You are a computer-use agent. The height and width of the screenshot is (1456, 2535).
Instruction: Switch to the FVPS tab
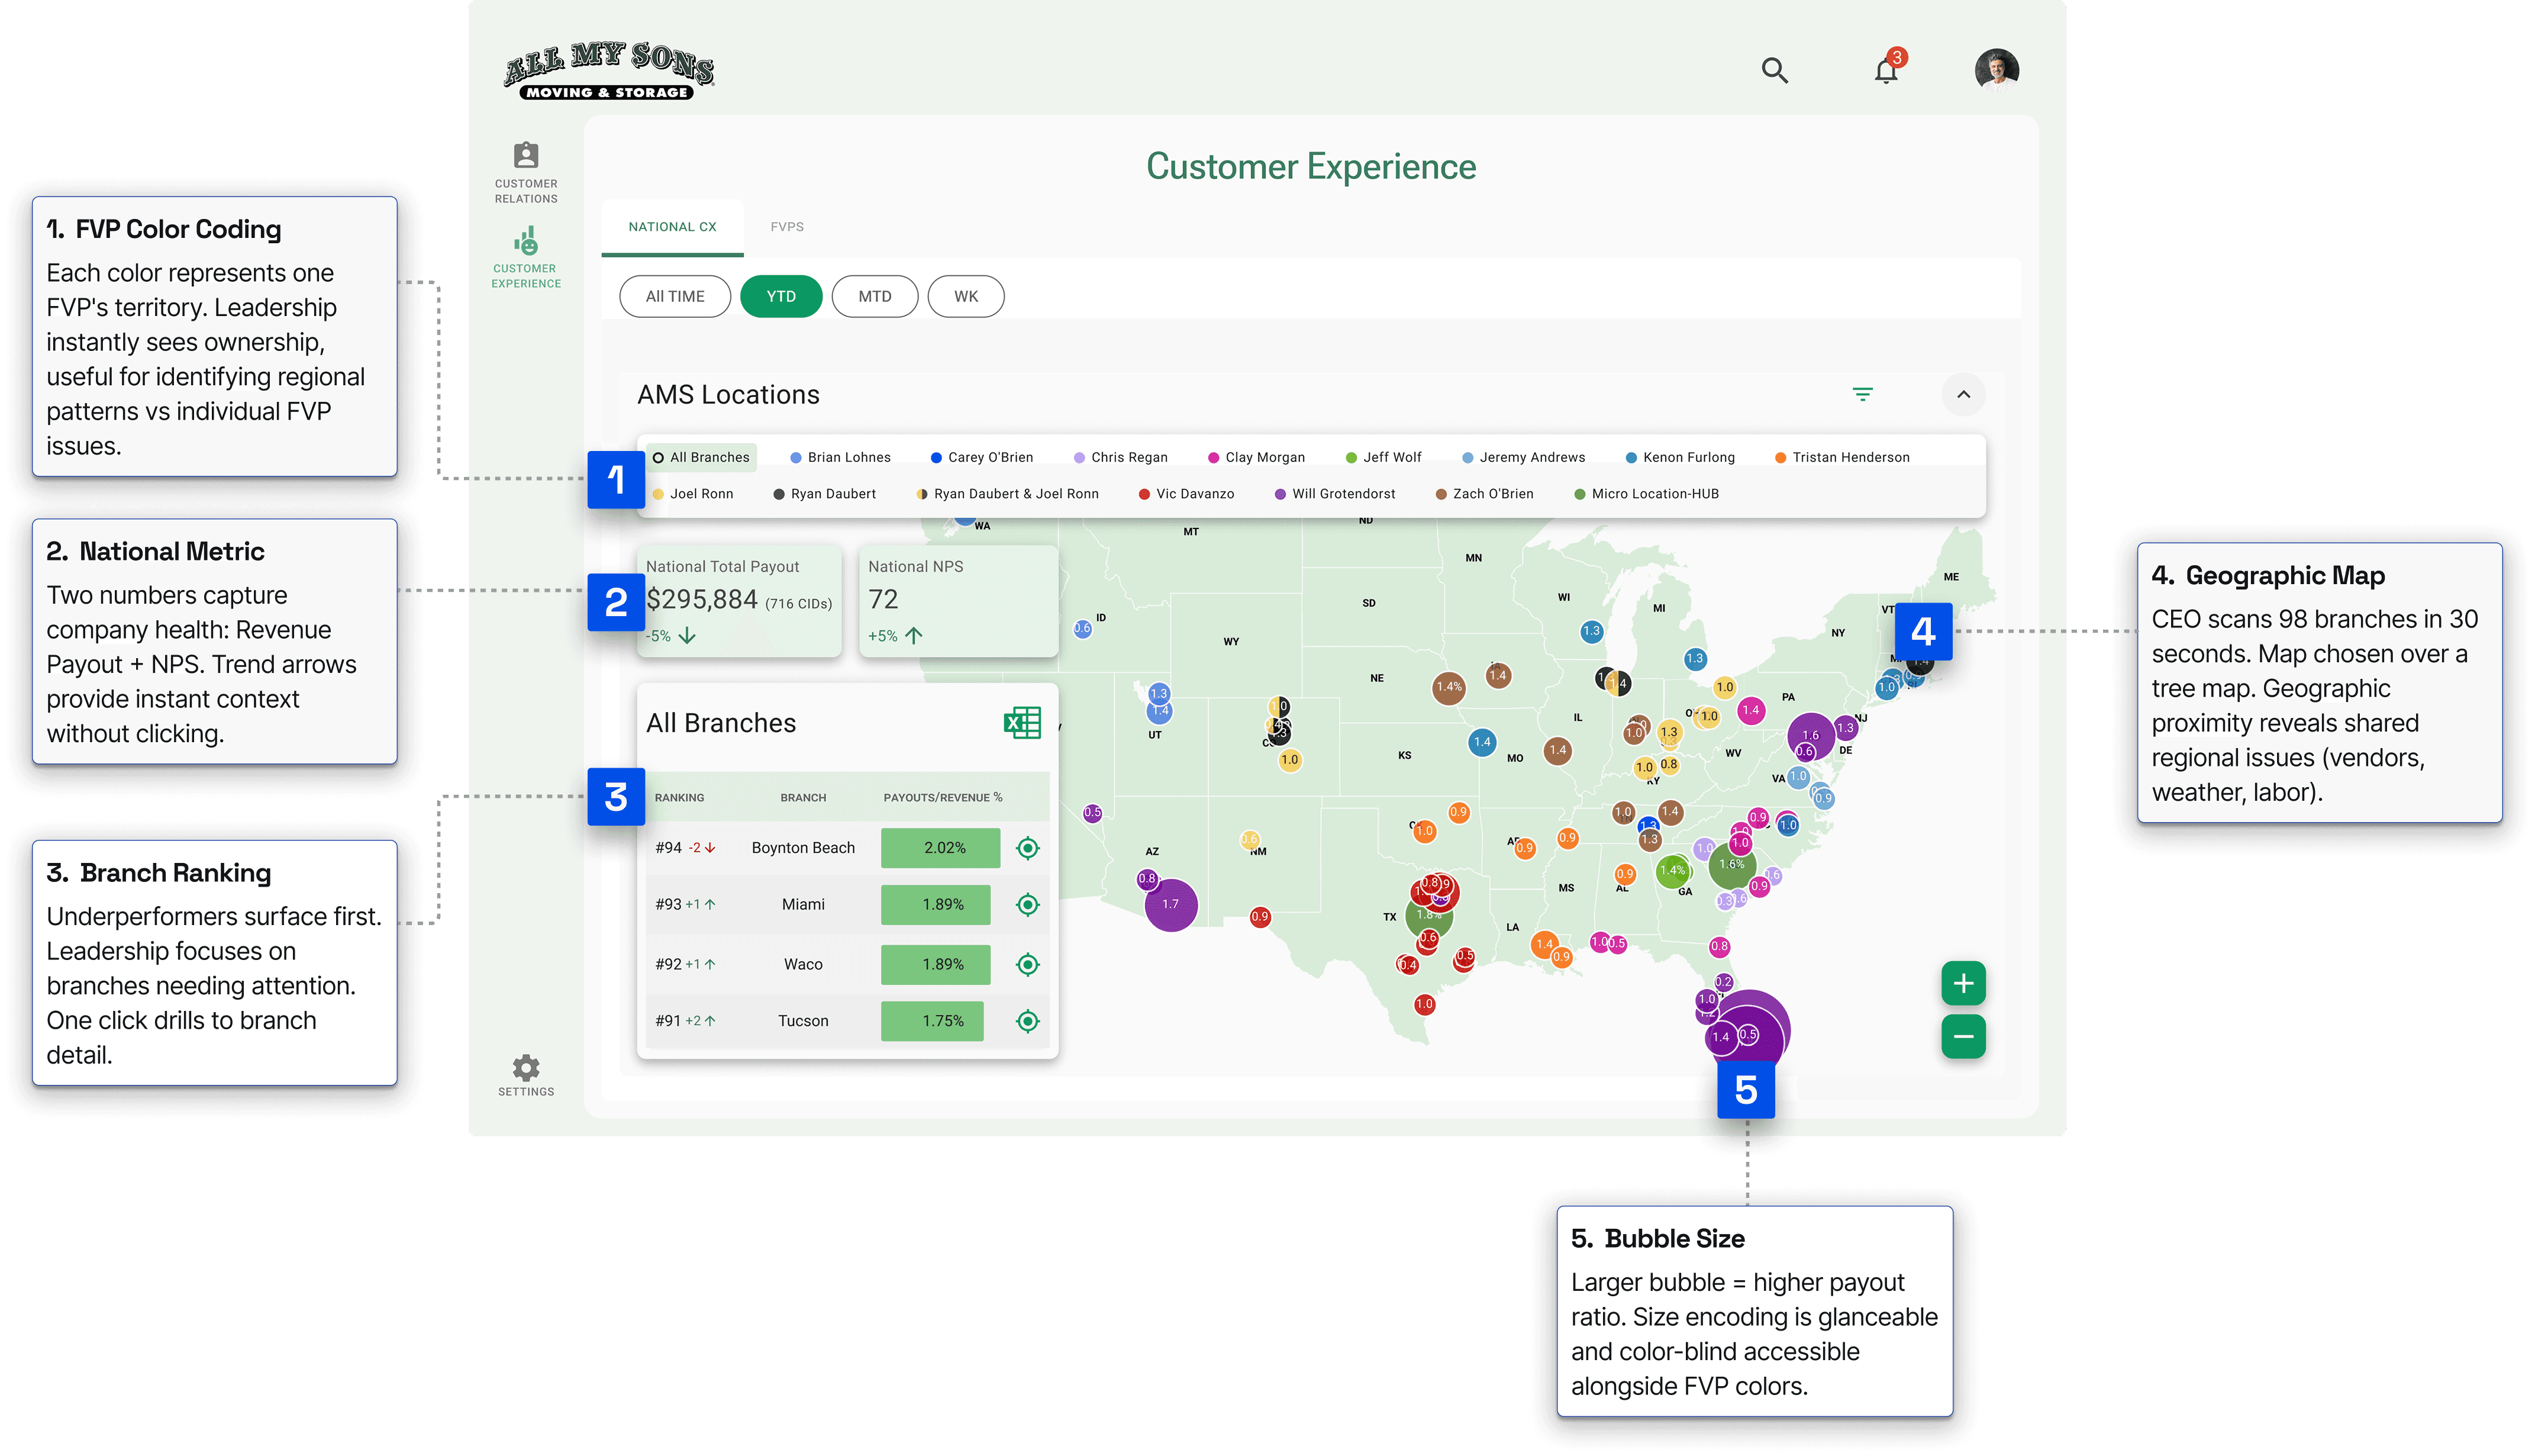pyautogui.click(x=786, y=227)
